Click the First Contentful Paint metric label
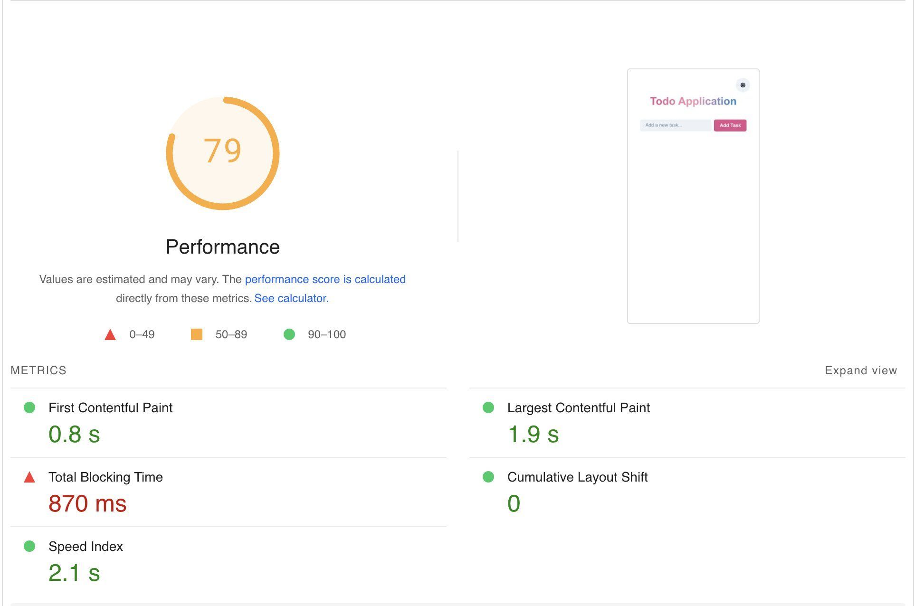The height and width of the screenshot is (606, 915). [x=110, y=407]
